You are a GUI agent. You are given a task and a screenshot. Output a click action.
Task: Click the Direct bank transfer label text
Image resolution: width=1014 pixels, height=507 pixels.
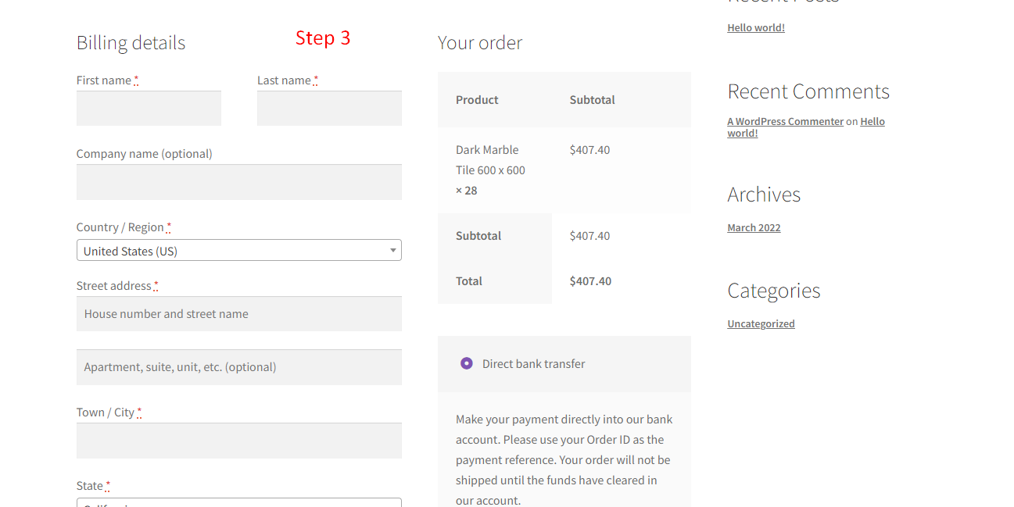point(533,363)
